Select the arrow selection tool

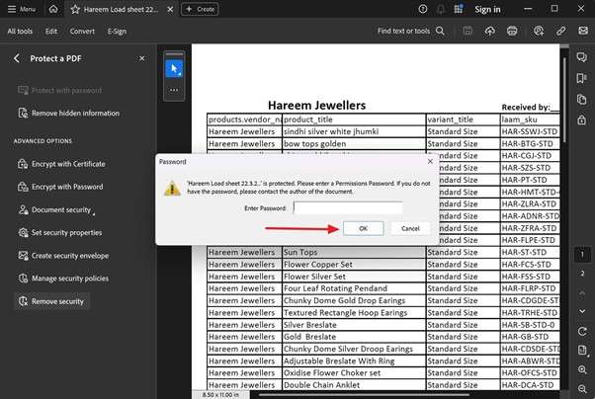pos(174,69)
